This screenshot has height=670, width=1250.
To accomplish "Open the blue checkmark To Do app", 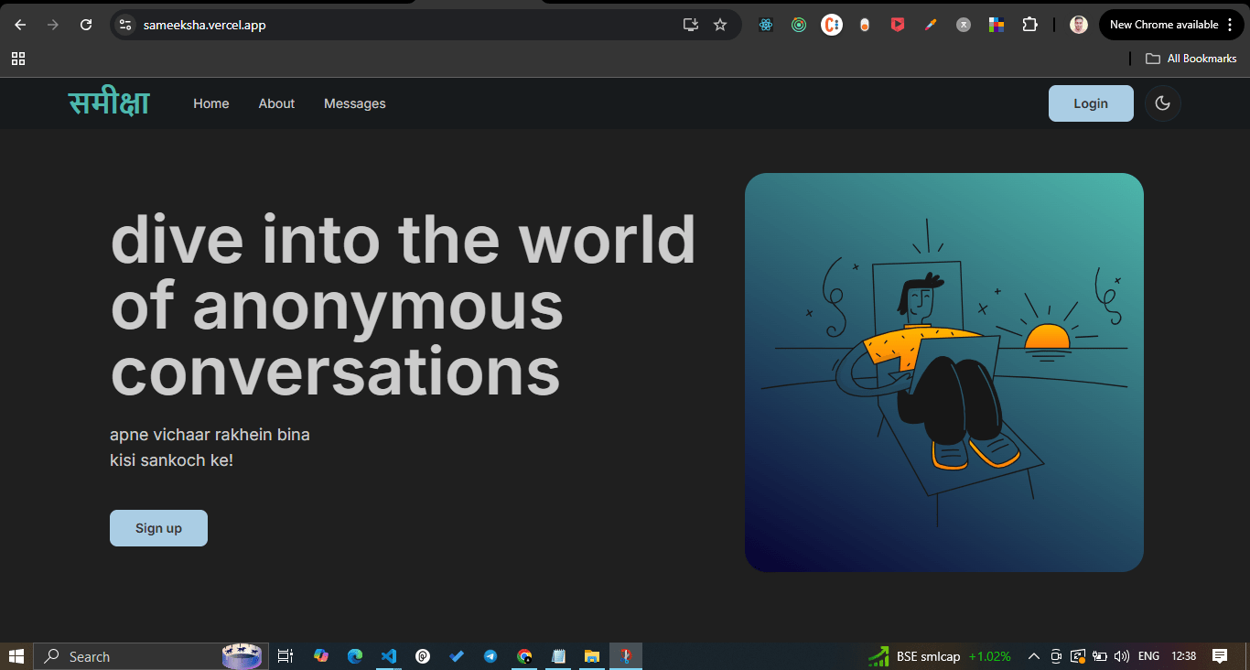I will 457,656.
